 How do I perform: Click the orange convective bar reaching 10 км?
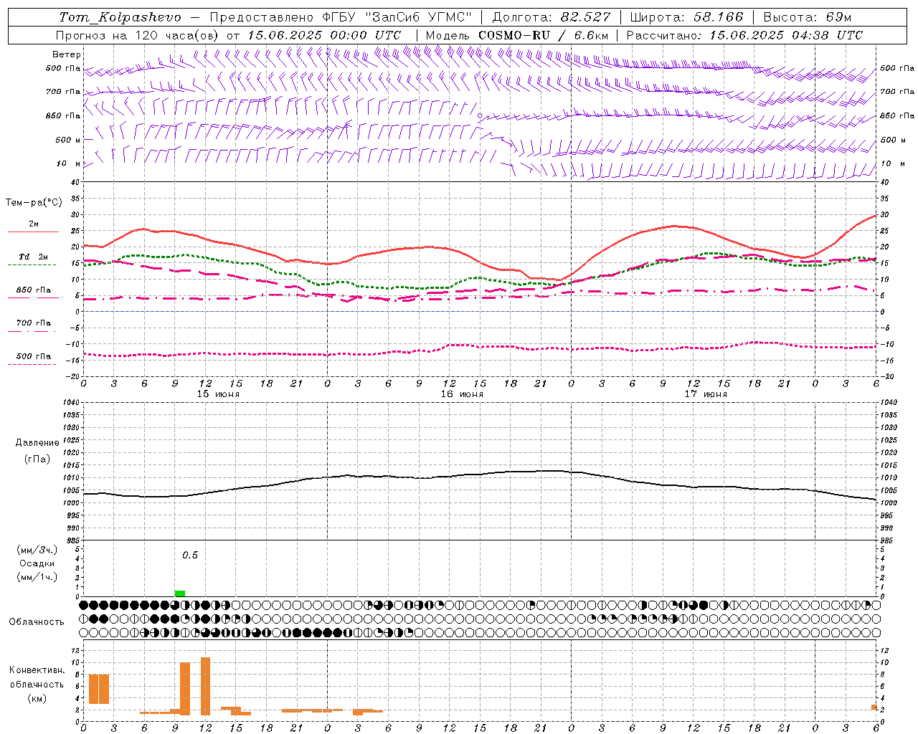tap(185, 689)
